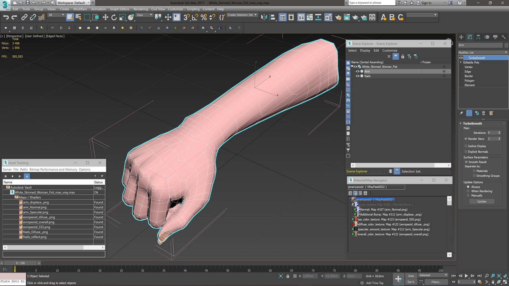Open Create Selection Set dropdown
509x286 pixels.
pos(242,15)
